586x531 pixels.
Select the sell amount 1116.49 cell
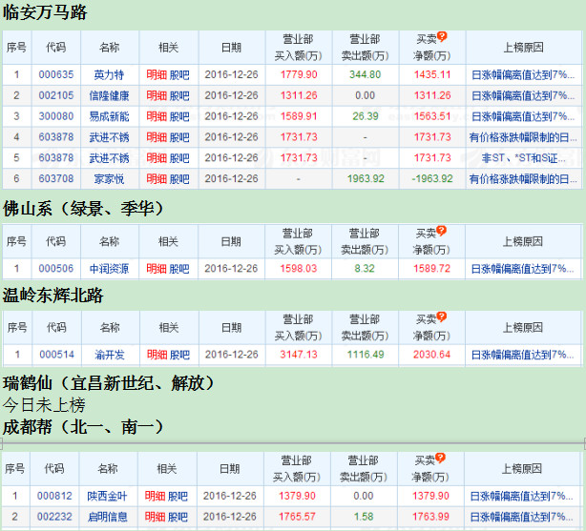coord(366,355)
